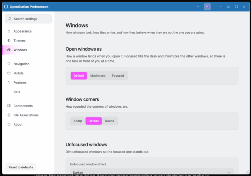251x176 pixels.
Task: Go to the Appearance settings section
Action: click(x=28, y=31)
